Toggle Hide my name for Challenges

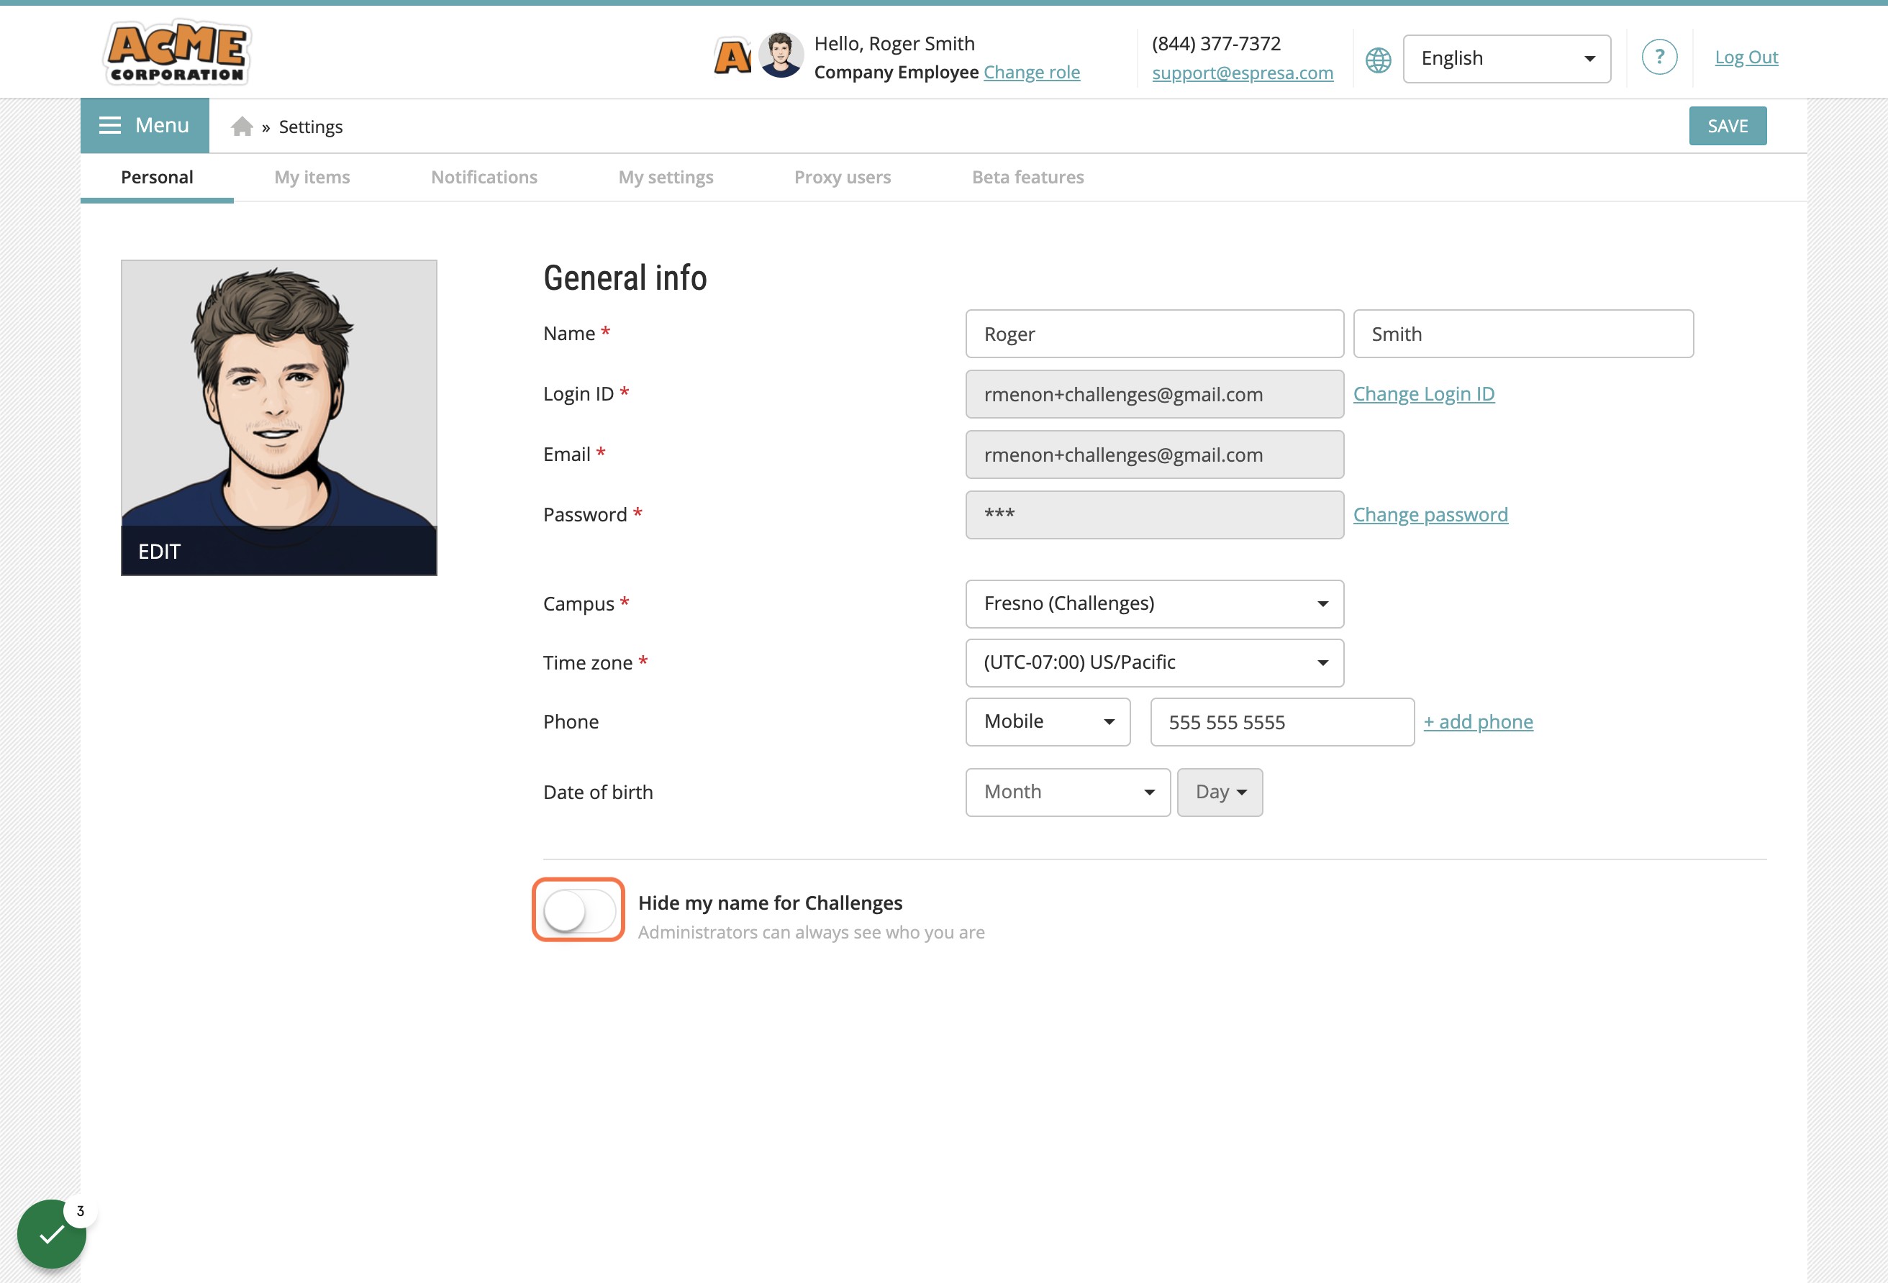(578, 910)
